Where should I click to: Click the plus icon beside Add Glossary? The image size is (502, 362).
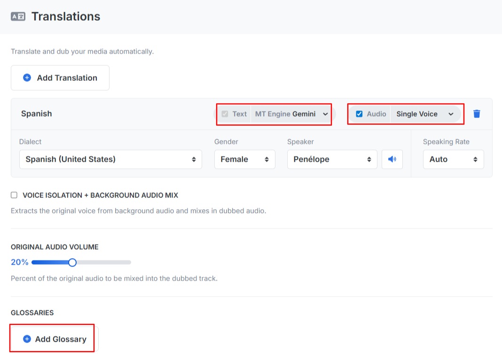[27, 339]
